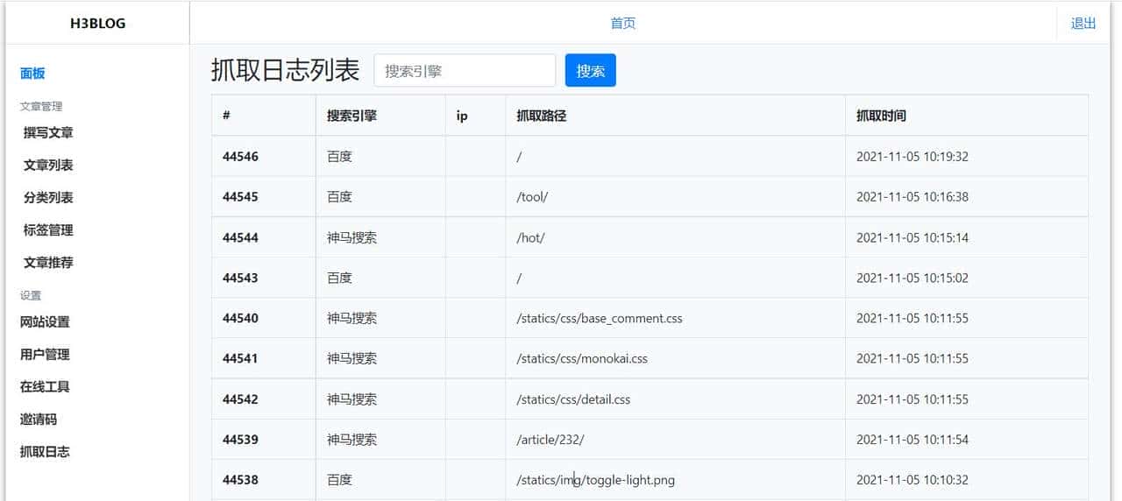Click 神马搜索 in row 44539
The height and width of the screenshot is (501, 1122).
tap(352, 440)
